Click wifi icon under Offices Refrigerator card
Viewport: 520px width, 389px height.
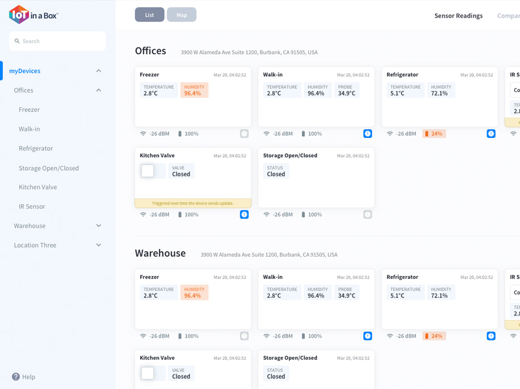tap(389, 133)
